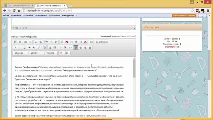Toggle left alignment (active button)

click(76, 47)
